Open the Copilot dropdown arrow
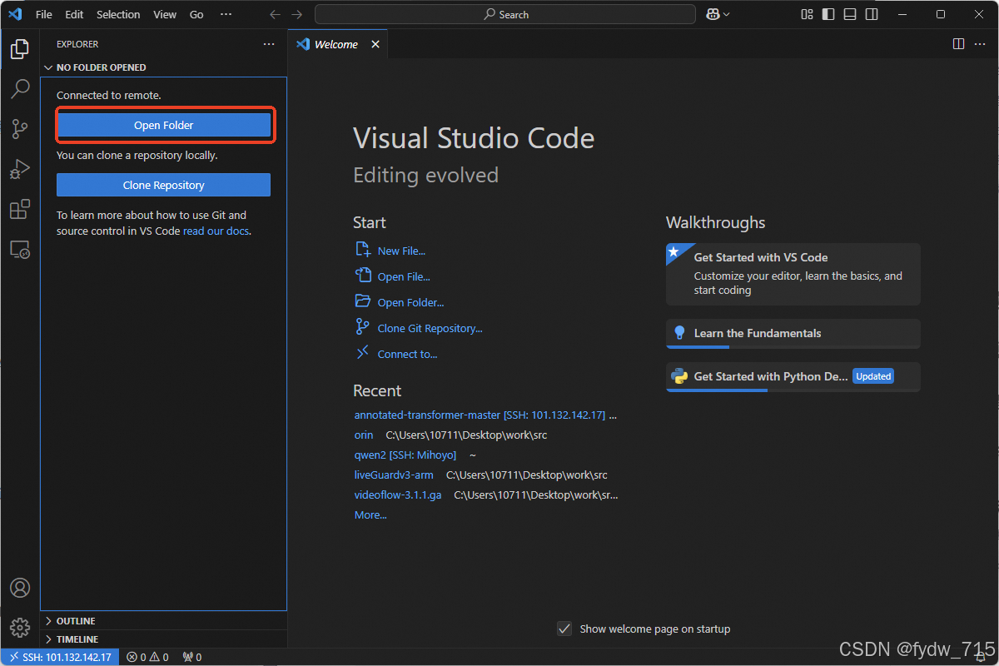999x666 pixels. pos(727,14)
